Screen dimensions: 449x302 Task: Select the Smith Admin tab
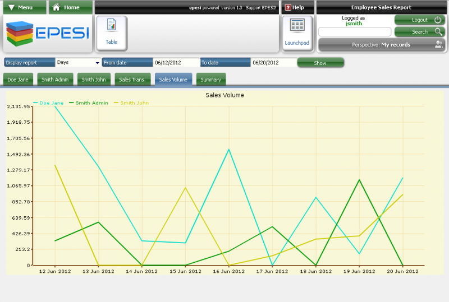click(55, 80)
